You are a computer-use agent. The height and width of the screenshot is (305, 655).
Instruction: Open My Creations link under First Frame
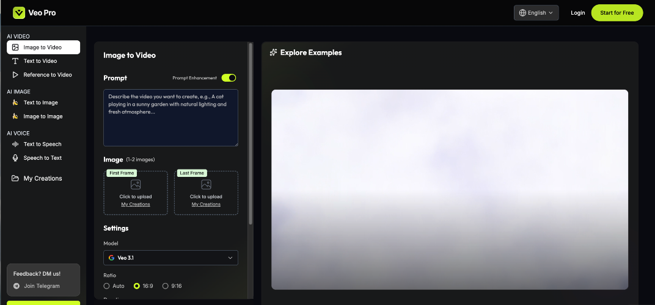136,204
